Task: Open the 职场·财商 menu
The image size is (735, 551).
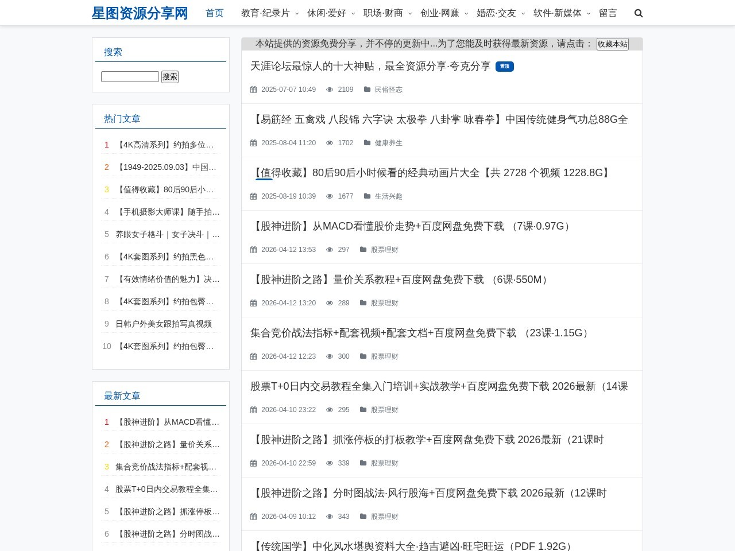Action: [383, 13]
